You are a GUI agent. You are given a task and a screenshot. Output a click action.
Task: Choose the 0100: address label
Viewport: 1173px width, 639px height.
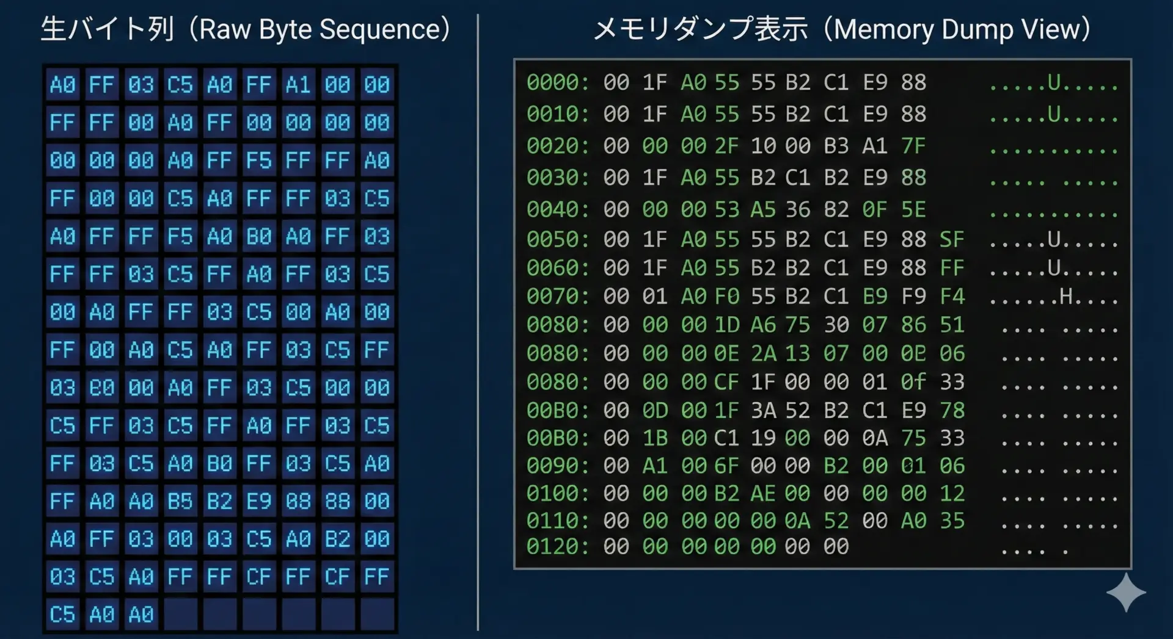[x=558, y=493]
